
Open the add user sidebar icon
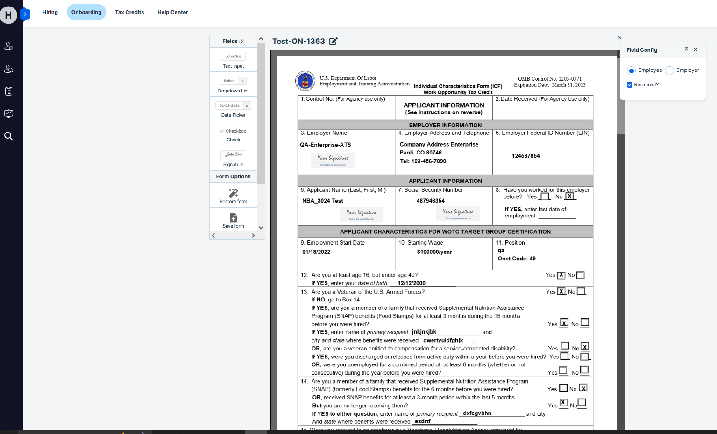[8, 46]
